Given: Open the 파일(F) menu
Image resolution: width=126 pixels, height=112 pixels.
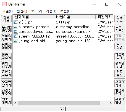Looking at the screenshot, I should [x=7, y=11].
